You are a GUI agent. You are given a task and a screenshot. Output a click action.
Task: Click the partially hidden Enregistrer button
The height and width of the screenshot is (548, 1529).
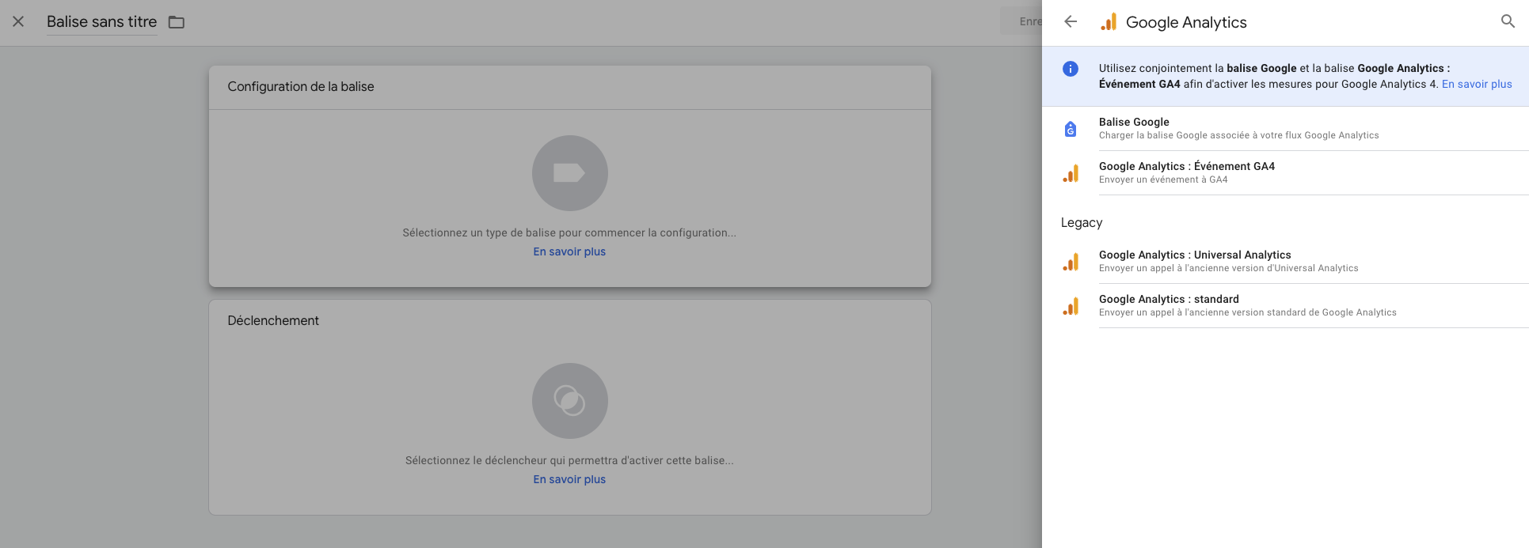[1022, 21]
